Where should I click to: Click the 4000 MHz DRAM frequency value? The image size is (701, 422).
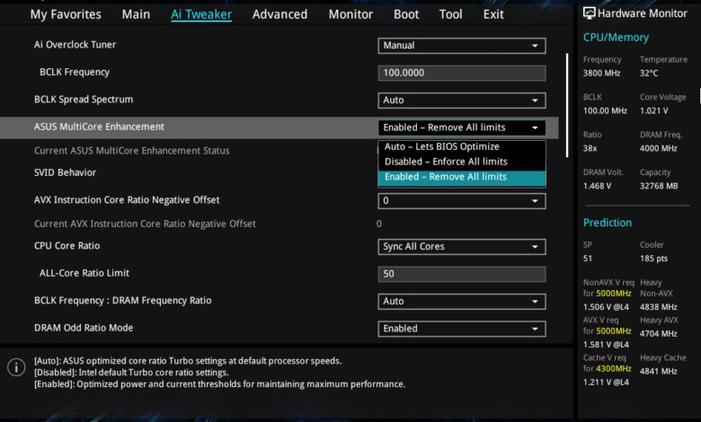click(x=659, y=148)
